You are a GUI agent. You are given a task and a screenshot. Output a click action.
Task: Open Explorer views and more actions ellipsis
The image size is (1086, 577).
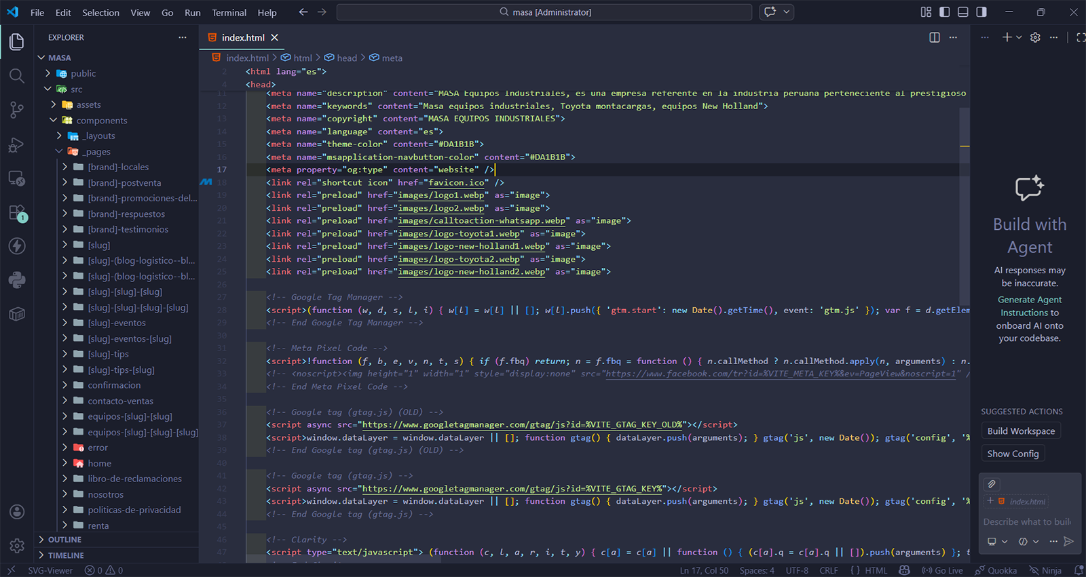[183, 37]
